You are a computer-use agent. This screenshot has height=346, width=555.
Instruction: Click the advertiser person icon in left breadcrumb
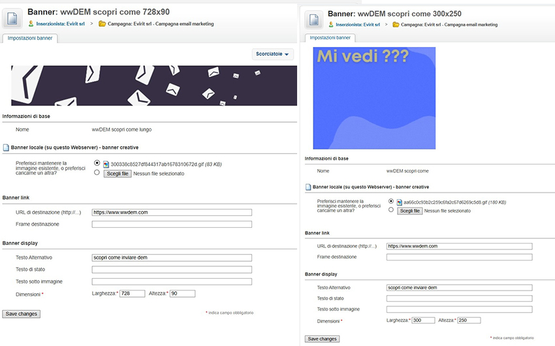pyautogui.click(x=31, y=24)
